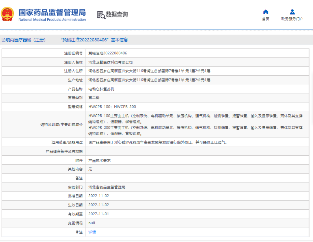Click the national emblem logo
313x242 pixels.
7,15
